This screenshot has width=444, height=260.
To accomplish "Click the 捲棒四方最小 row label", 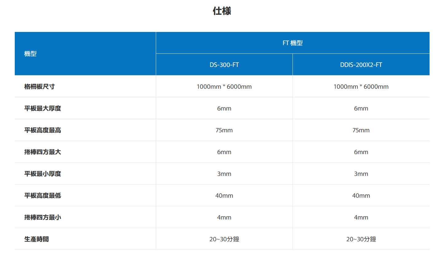I will (x=43, y=217).
